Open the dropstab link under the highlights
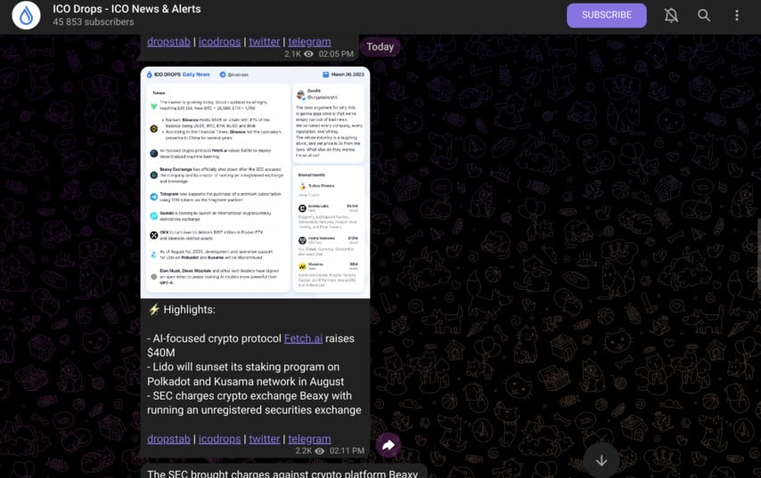 tap(168, 439)
